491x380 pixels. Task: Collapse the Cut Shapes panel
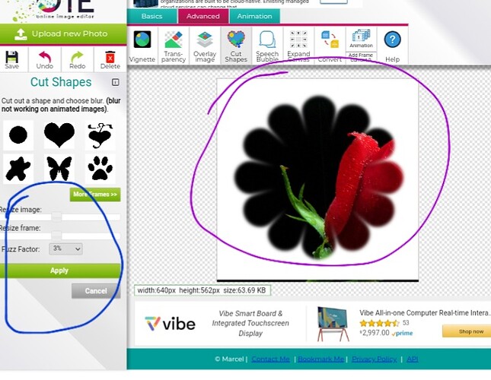116,82
